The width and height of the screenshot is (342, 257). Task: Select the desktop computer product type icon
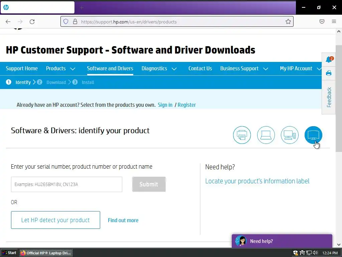290,135
